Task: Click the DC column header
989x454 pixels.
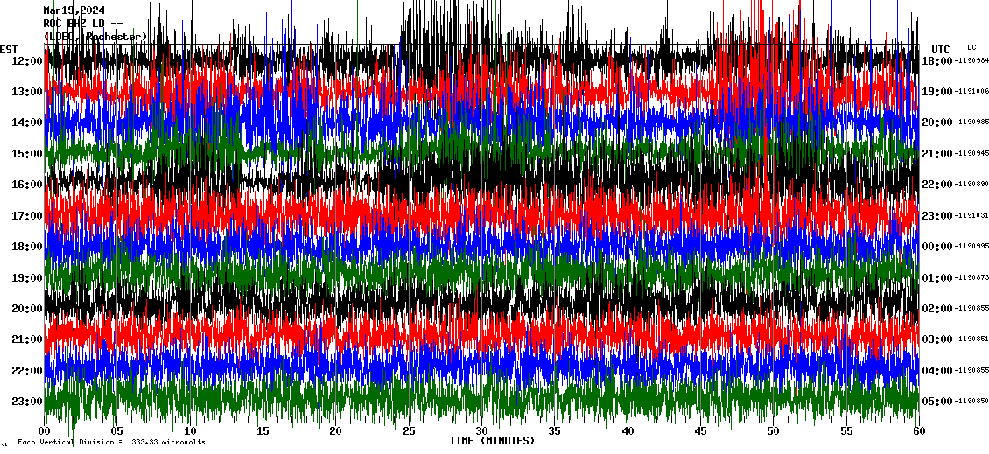Action: 971,47
